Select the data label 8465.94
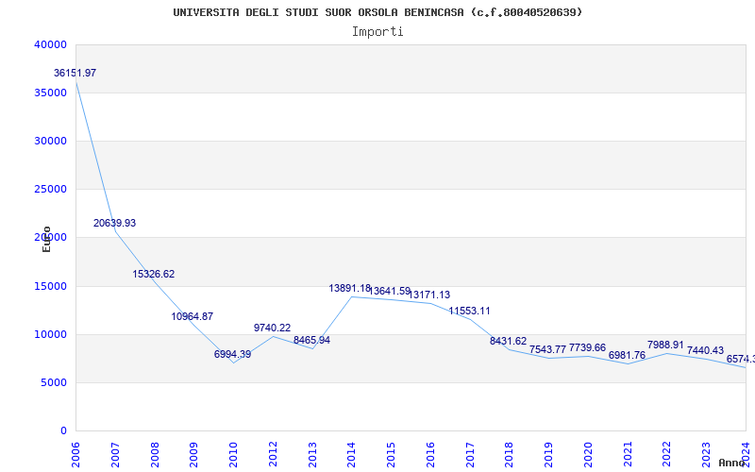 [x=312, y=341]
